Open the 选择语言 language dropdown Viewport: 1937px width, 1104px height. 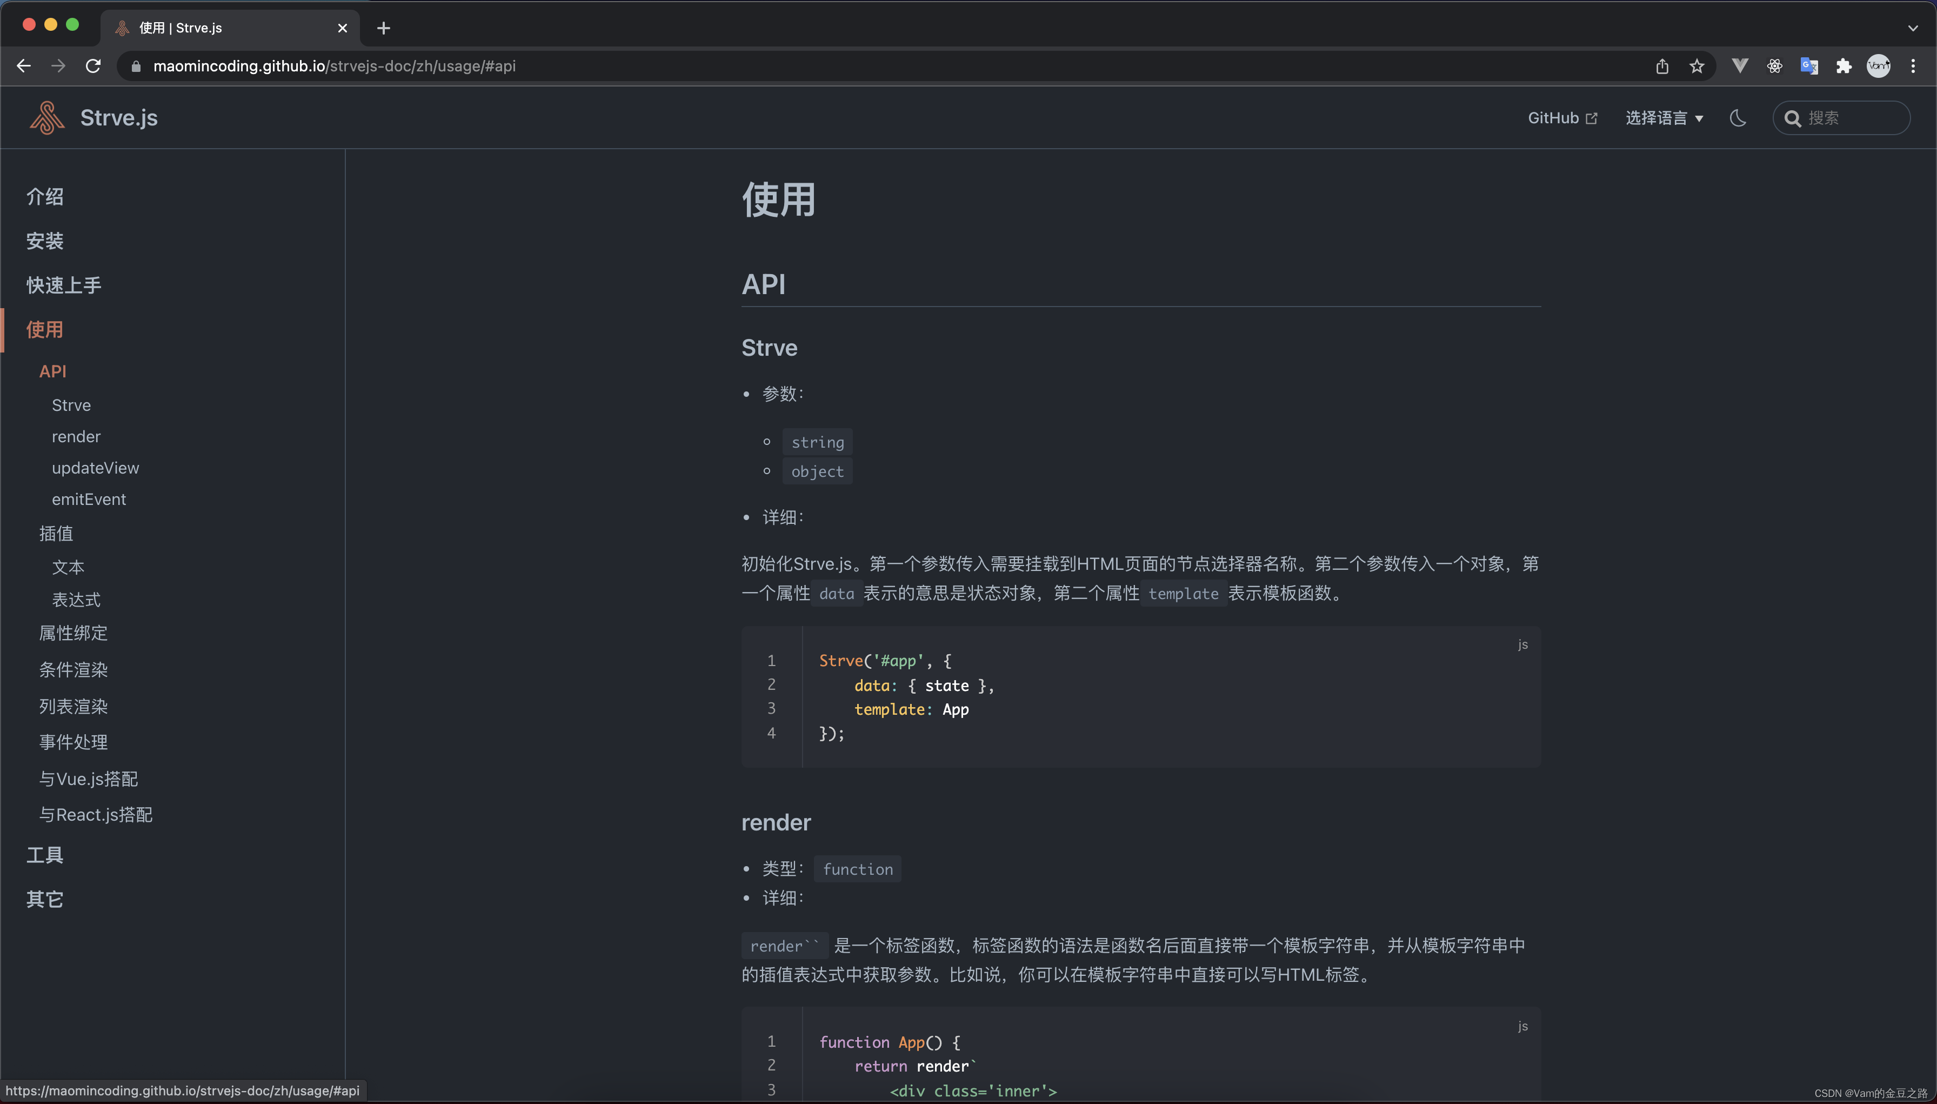[x=1664, y=117]
